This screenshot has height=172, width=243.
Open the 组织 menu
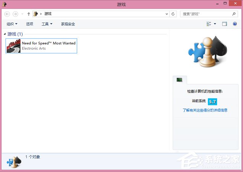[x=12, y=24]
